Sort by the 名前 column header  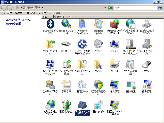click(x=48, y=17)
